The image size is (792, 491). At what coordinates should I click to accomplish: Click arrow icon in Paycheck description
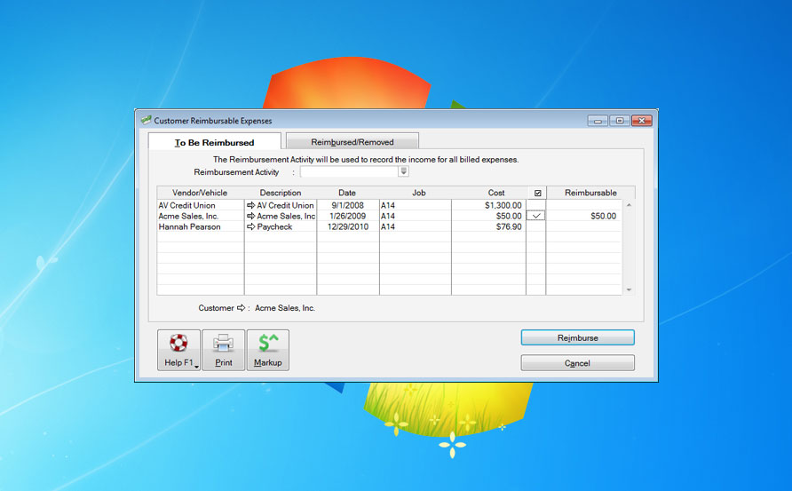(x=250, y=226)
